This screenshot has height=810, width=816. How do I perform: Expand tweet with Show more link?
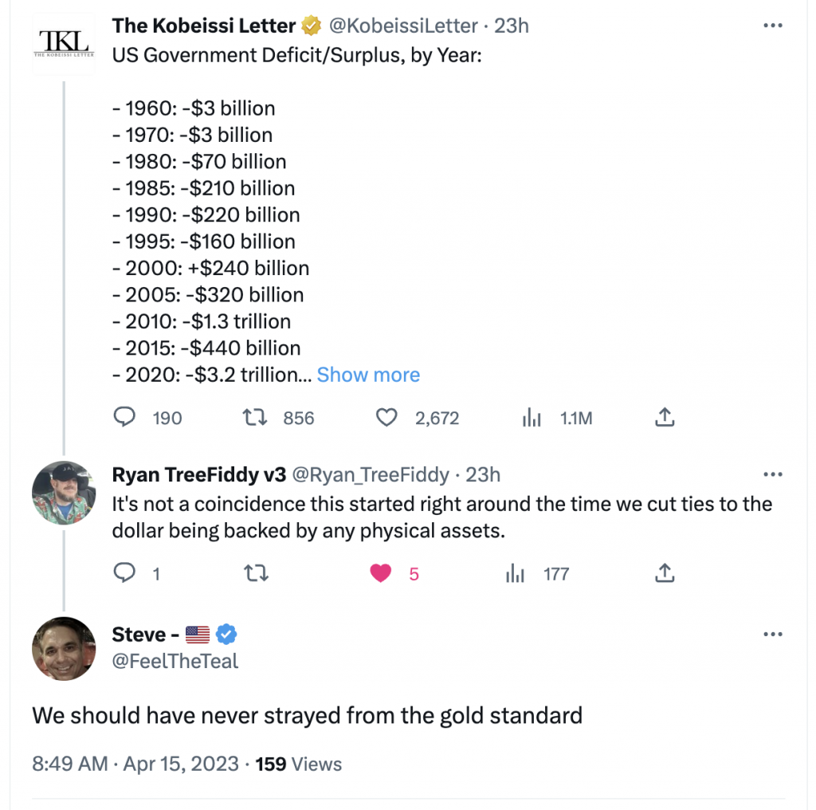(368, 375)
